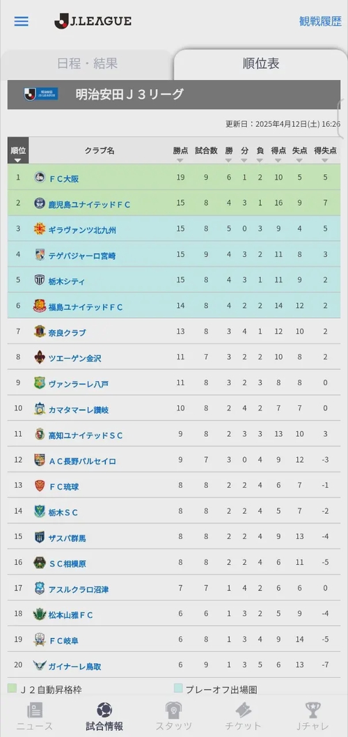Sort table by 試合数 column arrow
The width and height of the screenshot is (348, 737).
click(206, 160)
